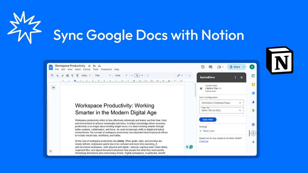The image size is (308, 173).
Task: Open the zoom 100% dropdown
Action: pos(86,76)
